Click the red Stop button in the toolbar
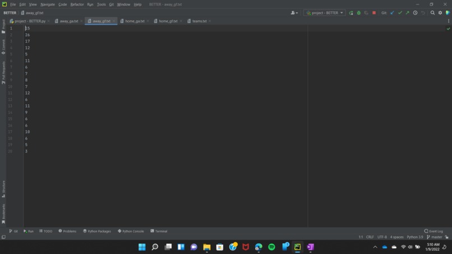Viewport: 452px width, 254px height. 374,13
